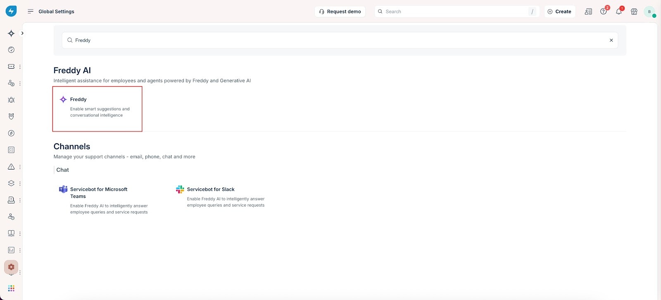Viewport: 661px width, 300px height.
Task: Open three-dot menu beside stacked layers icon
Action: point(20,183)
